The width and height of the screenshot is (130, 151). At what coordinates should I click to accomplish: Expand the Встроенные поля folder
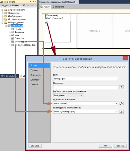tap(2, 10)
